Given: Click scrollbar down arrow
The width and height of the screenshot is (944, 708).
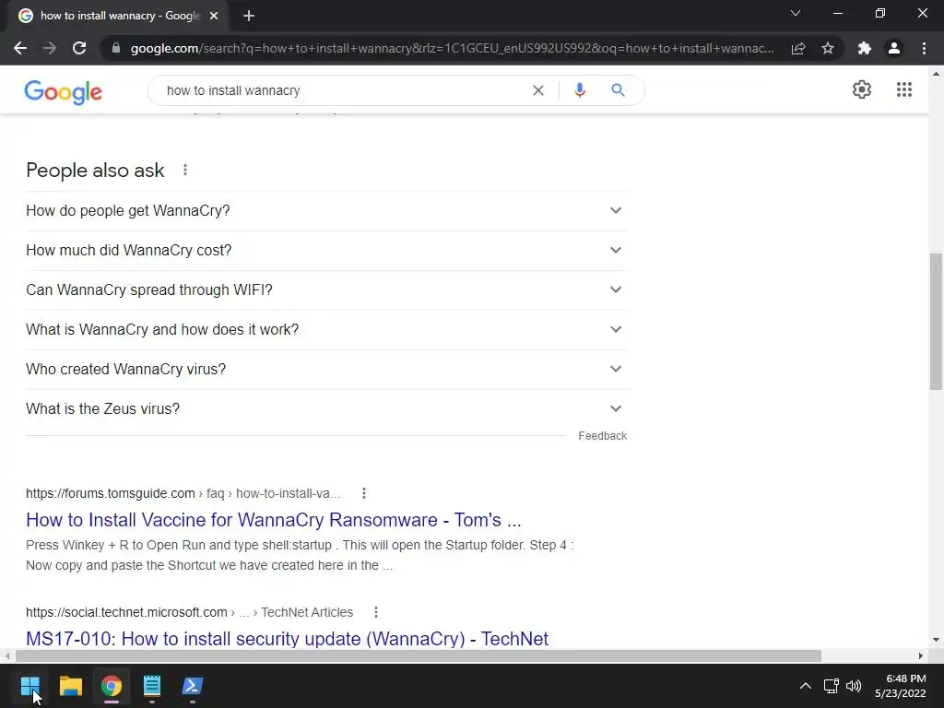Looking at the screenshot, I should pos(936,640).
